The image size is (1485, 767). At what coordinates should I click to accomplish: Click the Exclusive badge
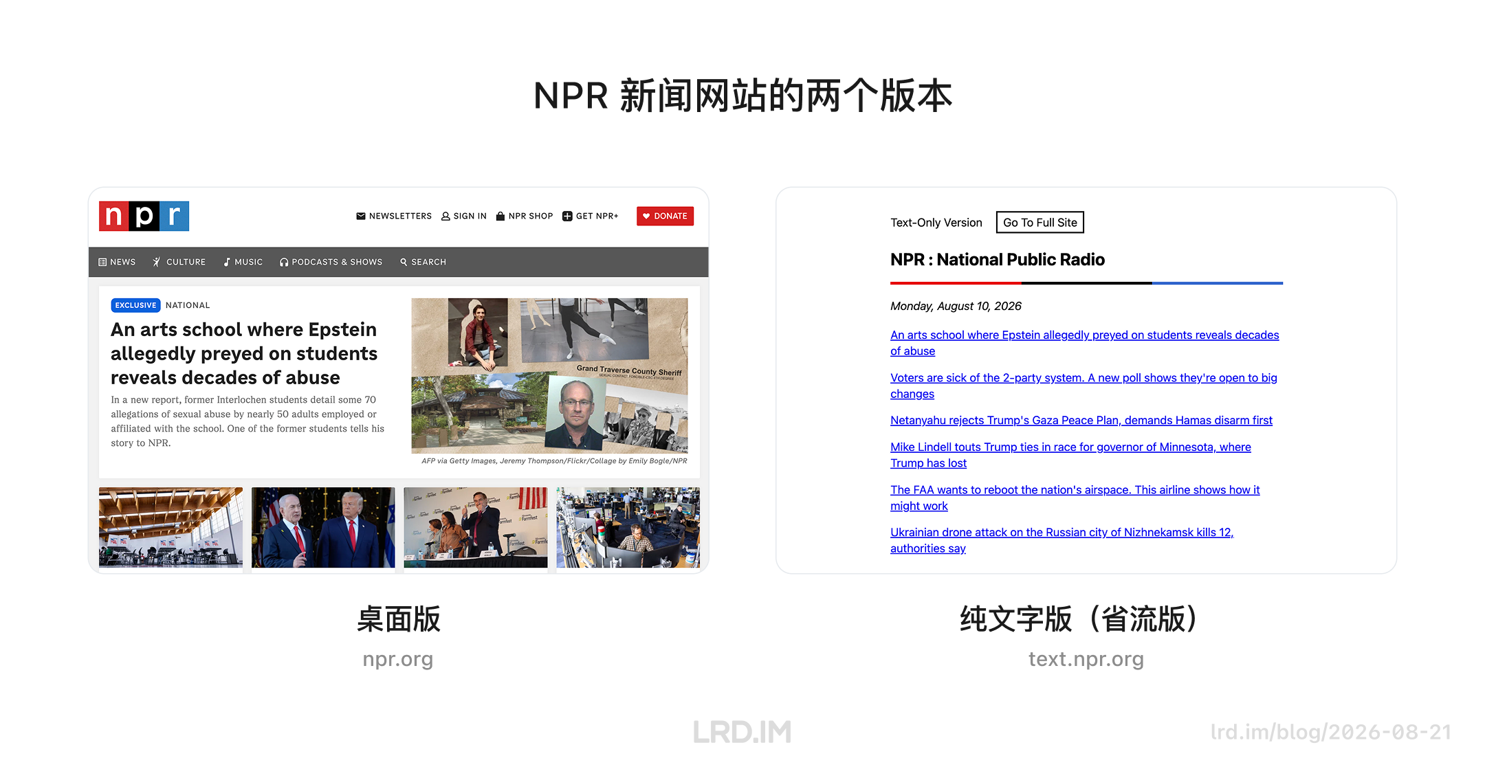[135, 305]
